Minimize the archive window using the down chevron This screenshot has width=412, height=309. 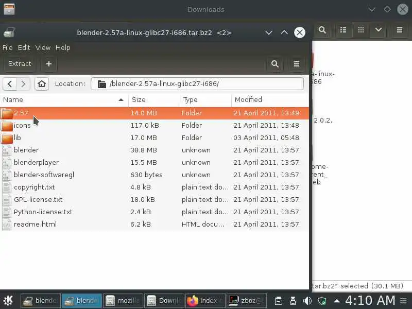click(268, 32)
